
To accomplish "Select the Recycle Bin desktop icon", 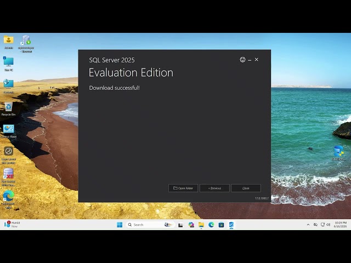I will [9, 109].
